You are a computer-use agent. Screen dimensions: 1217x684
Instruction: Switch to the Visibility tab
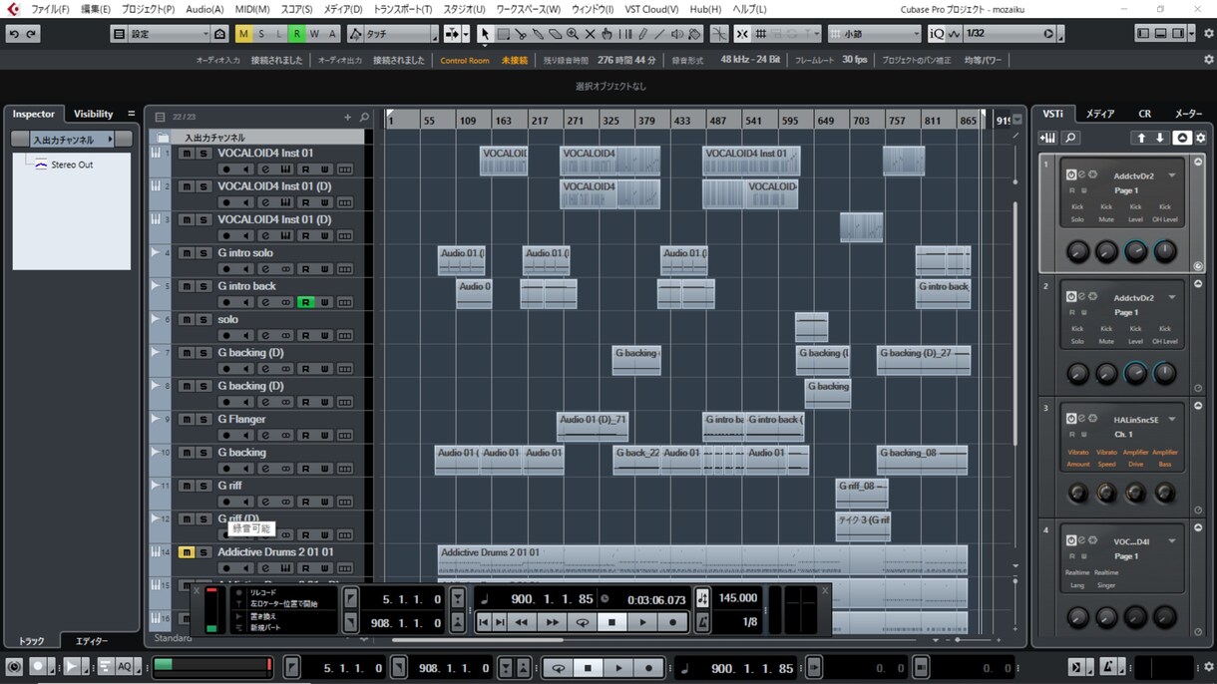tap(94, 114)
